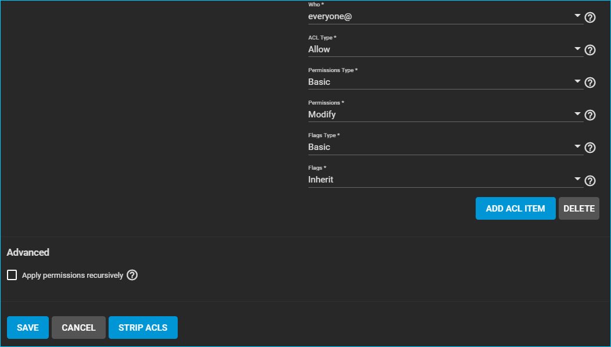The width and height of the screenshot is (611, 347).
Task: Open the ACL Type dropdown showing Allow
Action: (445, 49)
